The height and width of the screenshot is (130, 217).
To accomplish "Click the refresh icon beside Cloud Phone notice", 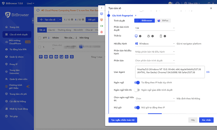I will pyautogui.click(x=38, y=11).
